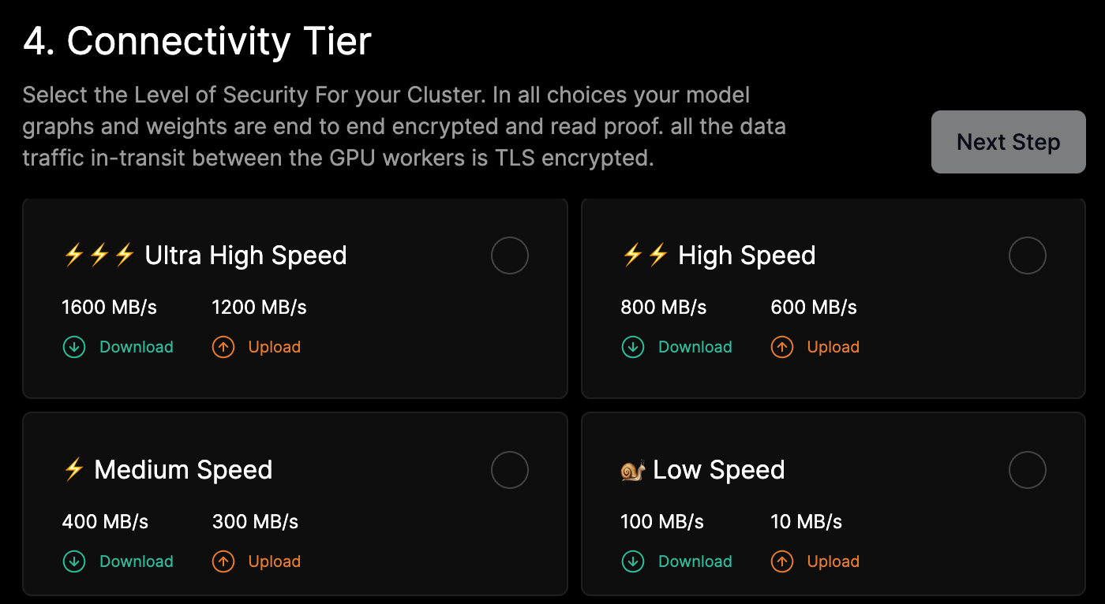Choose the Medium Speed radio option
The height and width of the screenshot is (604, 1105).
click(510, 470)
